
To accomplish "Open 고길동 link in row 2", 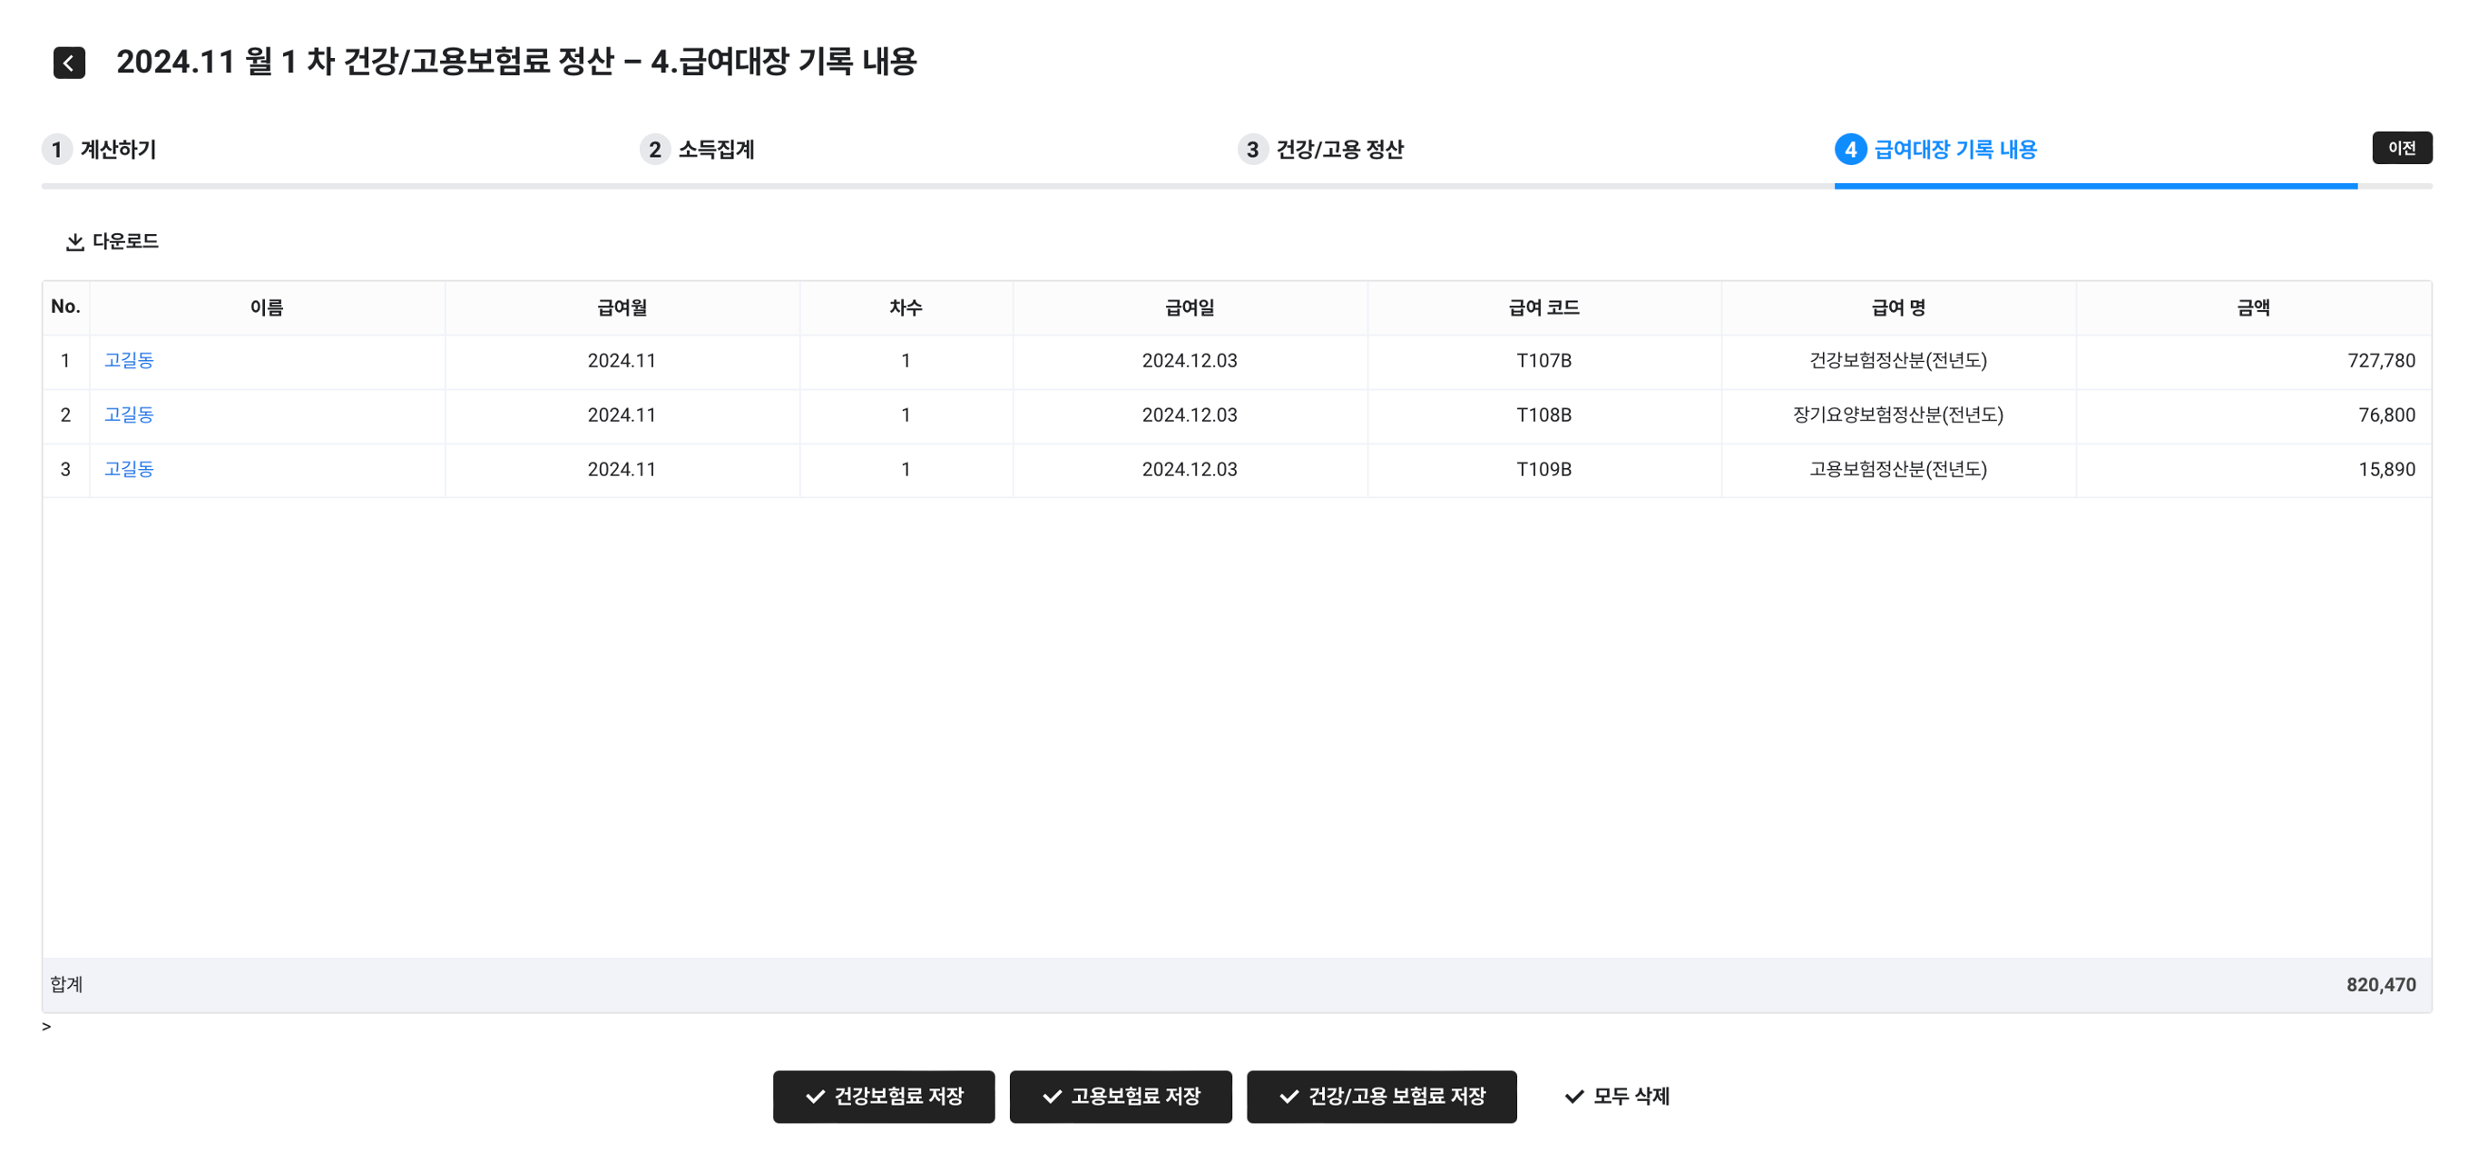I will tap(129, 415).
